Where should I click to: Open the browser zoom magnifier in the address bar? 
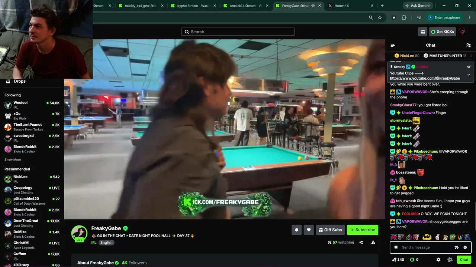[x=371, y=17]
